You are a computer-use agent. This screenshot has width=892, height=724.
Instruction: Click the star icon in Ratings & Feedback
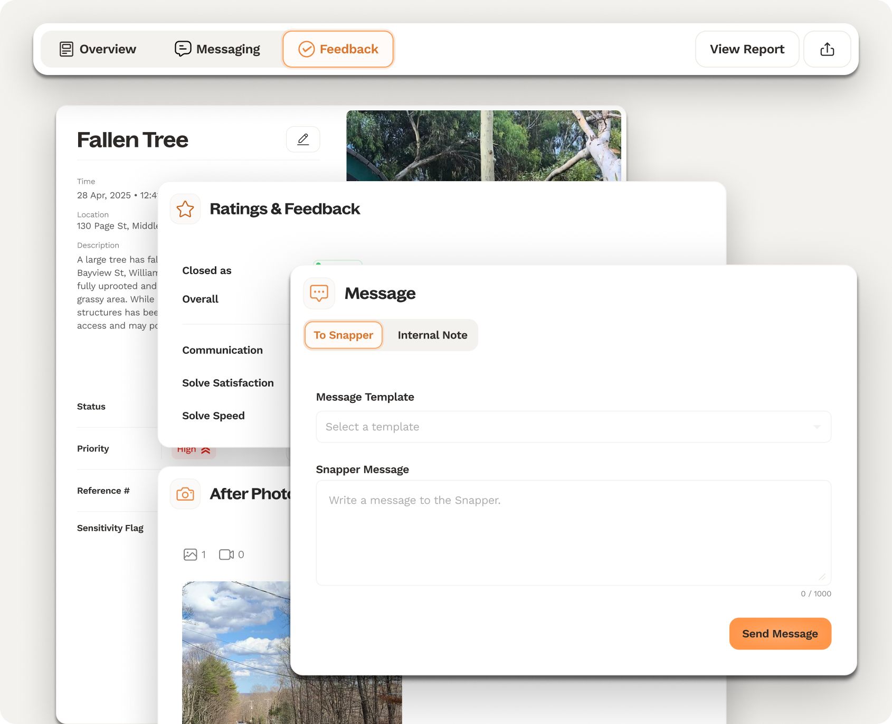[x=185, y=209]
